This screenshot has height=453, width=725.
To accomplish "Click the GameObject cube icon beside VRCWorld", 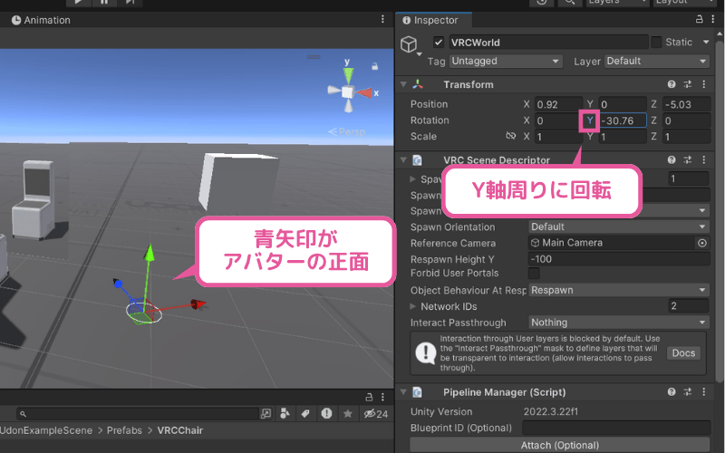I will [409, 44].
